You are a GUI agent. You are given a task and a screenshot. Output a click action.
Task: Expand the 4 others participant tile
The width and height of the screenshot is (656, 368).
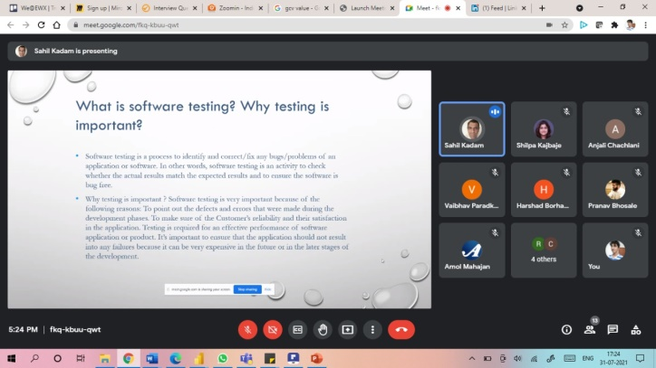click(x=544, y=250)
